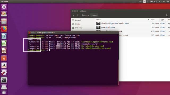Open the network indicator in top panel
The width and height of the screenshot is (170, 95).
141,2
